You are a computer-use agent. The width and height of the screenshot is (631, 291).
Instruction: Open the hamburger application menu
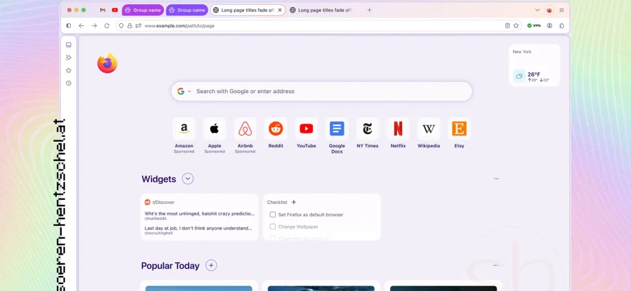coord(562,10)
